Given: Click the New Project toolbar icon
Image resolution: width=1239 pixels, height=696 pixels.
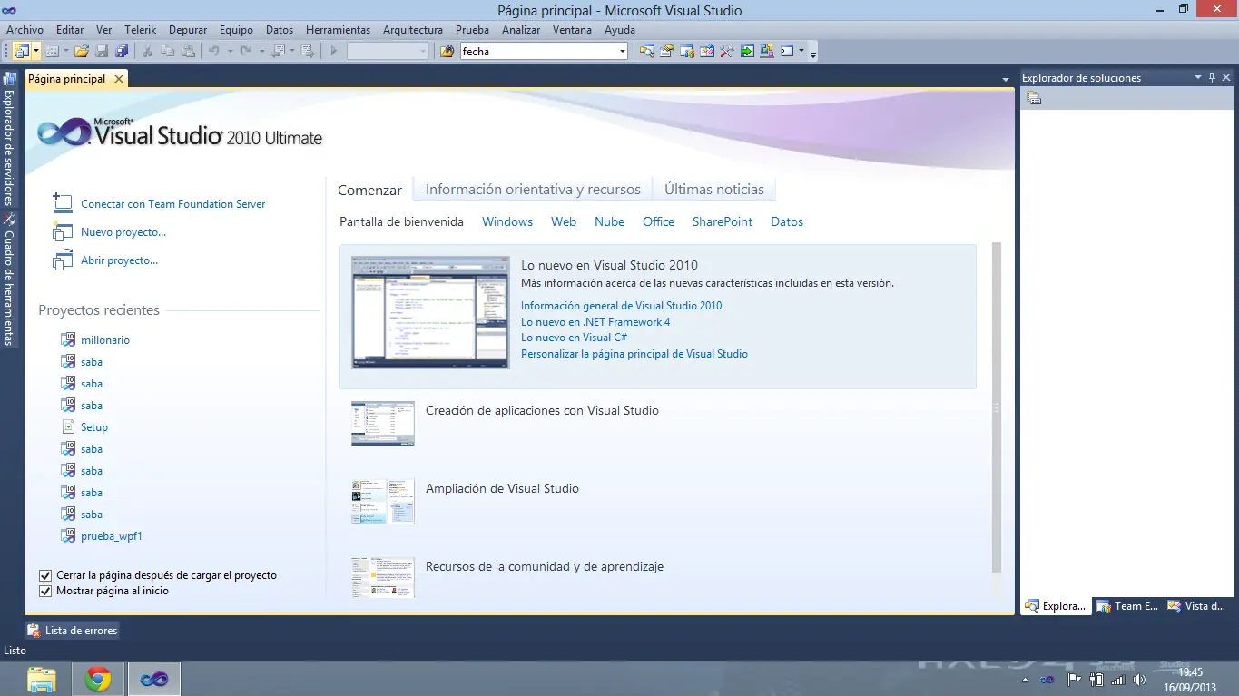Looking at the screenshot, I should (22, 52).
